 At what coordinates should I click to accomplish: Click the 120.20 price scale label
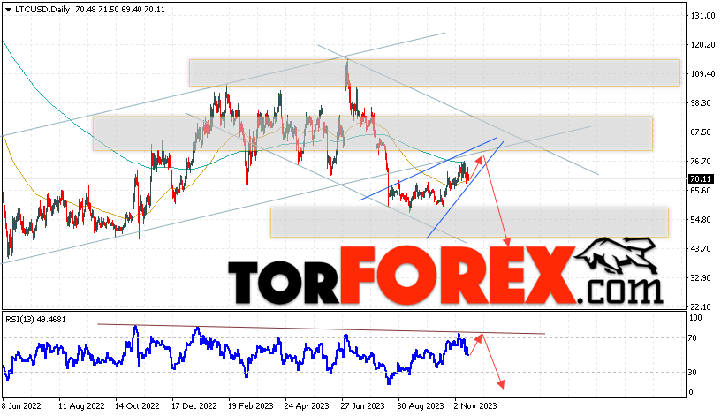tap(703, 44)
